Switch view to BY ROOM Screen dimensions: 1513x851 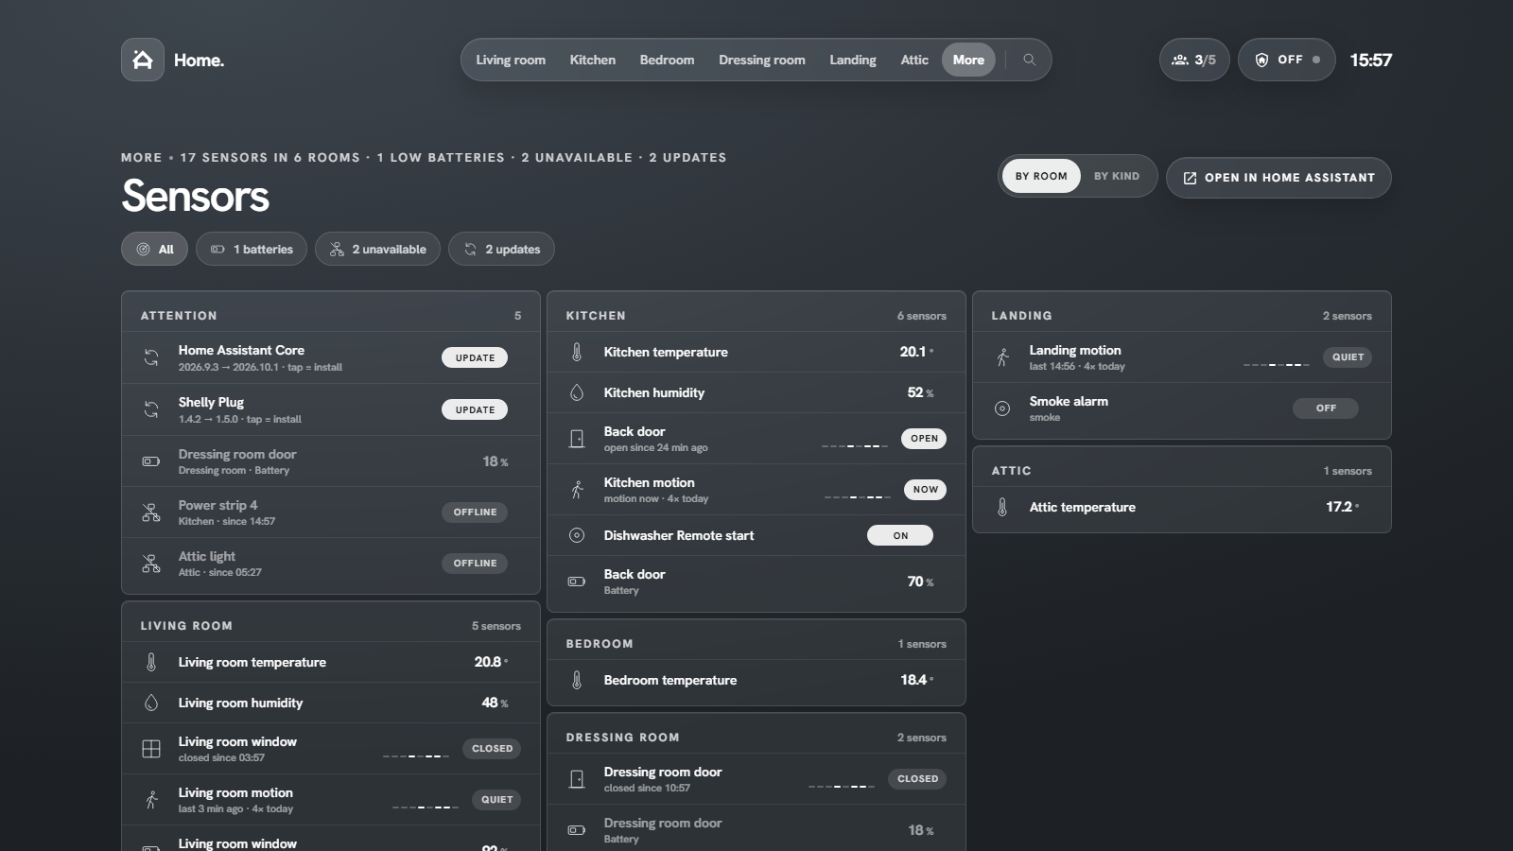[x=1041, y=176]
